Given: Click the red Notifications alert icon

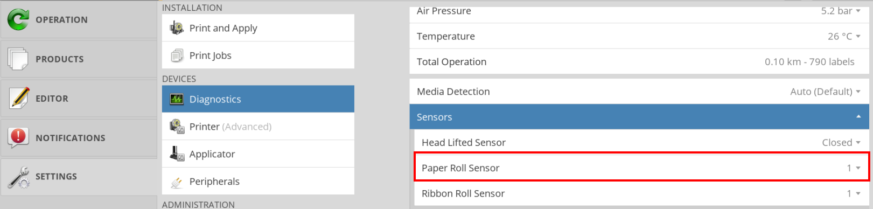Looking at the screenshot, I should coord(18,137).
